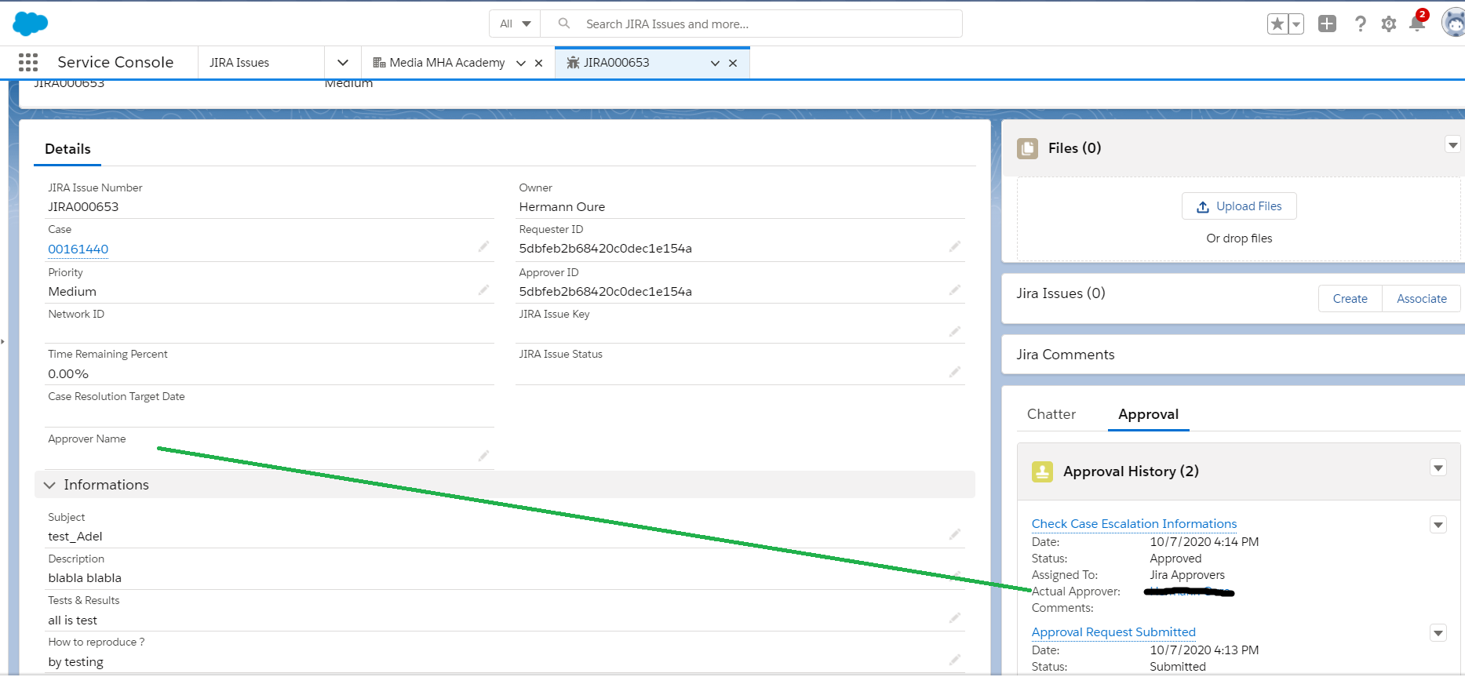Edit the Requester ID pencil icon

tap(954, 247)
